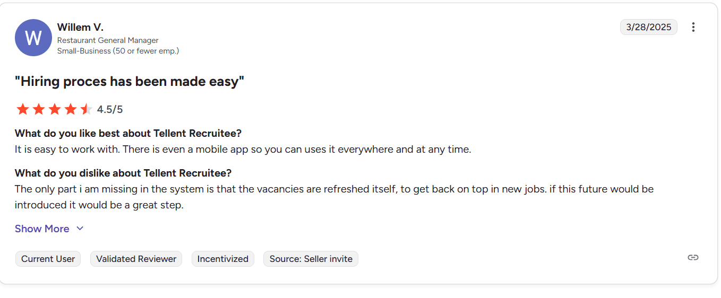Click the Incentivized badge

point(222,259)
